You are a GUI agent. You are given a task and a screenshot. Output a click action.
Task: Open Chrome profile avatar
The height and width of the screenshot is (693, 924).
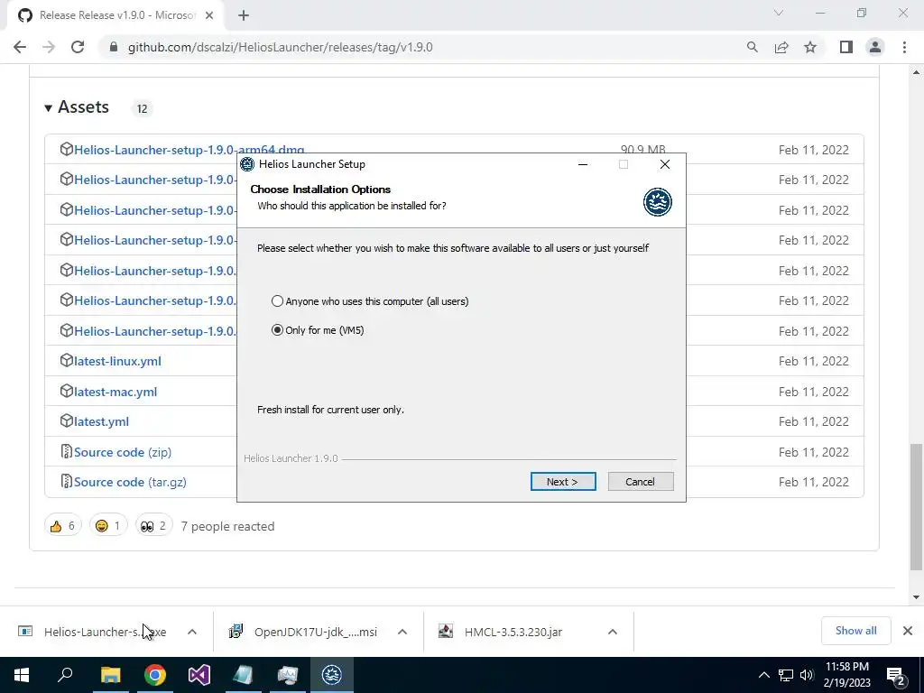click(x=875, y=47)
